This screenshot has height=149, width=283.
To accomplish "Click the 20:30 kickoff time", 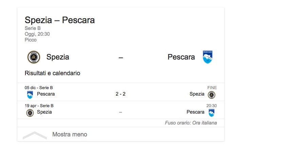I will pos(211,106).
